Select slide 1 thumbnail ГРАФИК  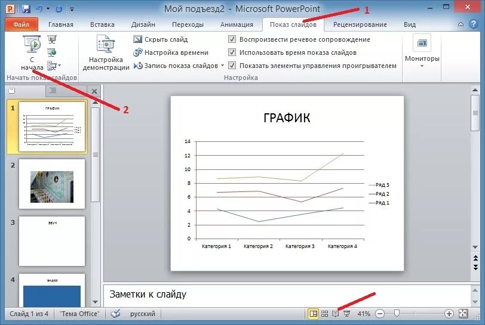pyautogui.click(x=52, y=126)
